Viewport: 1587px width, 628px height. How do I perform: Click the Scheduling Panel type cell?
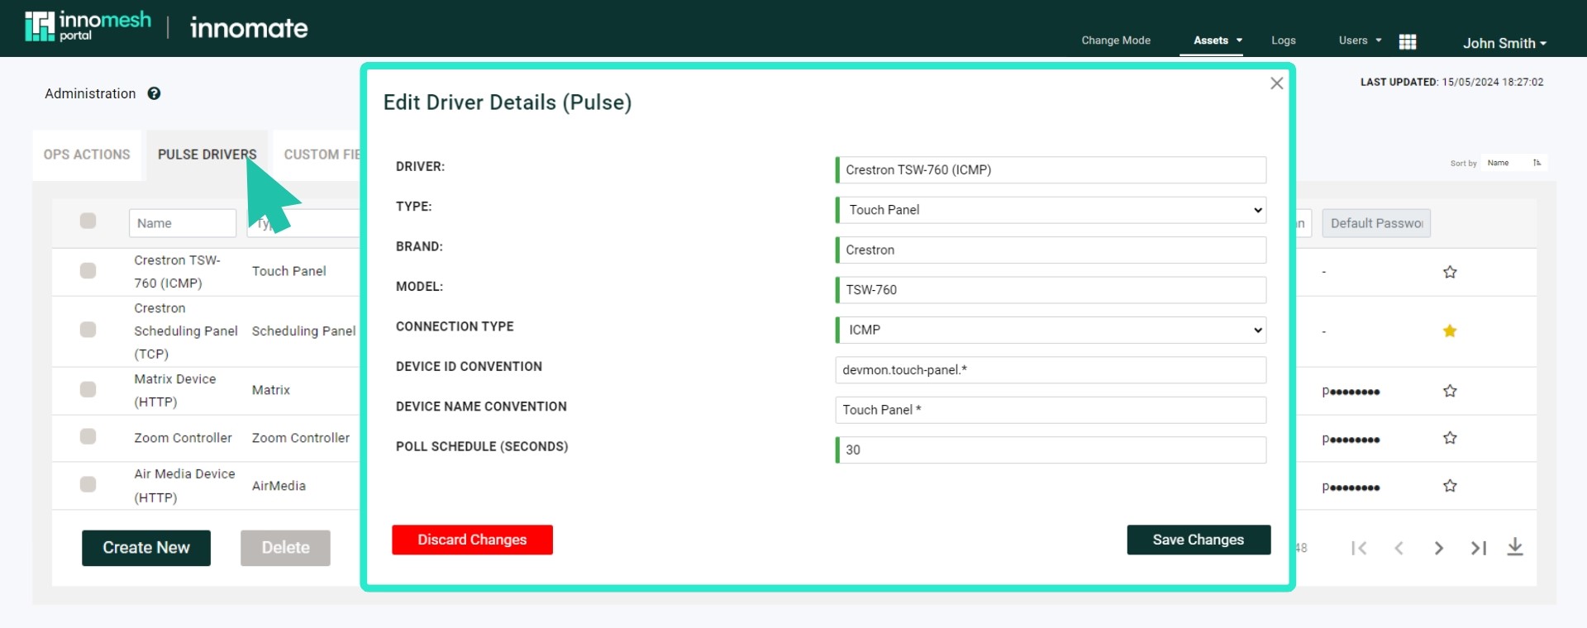click(303, 331)
